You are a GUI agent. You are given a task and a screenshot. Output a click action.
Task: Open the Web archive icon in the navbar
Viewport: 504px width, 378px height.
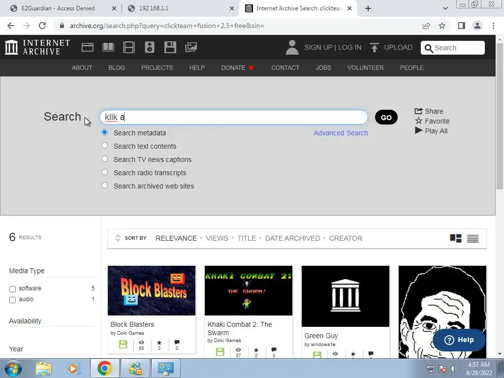88,47
